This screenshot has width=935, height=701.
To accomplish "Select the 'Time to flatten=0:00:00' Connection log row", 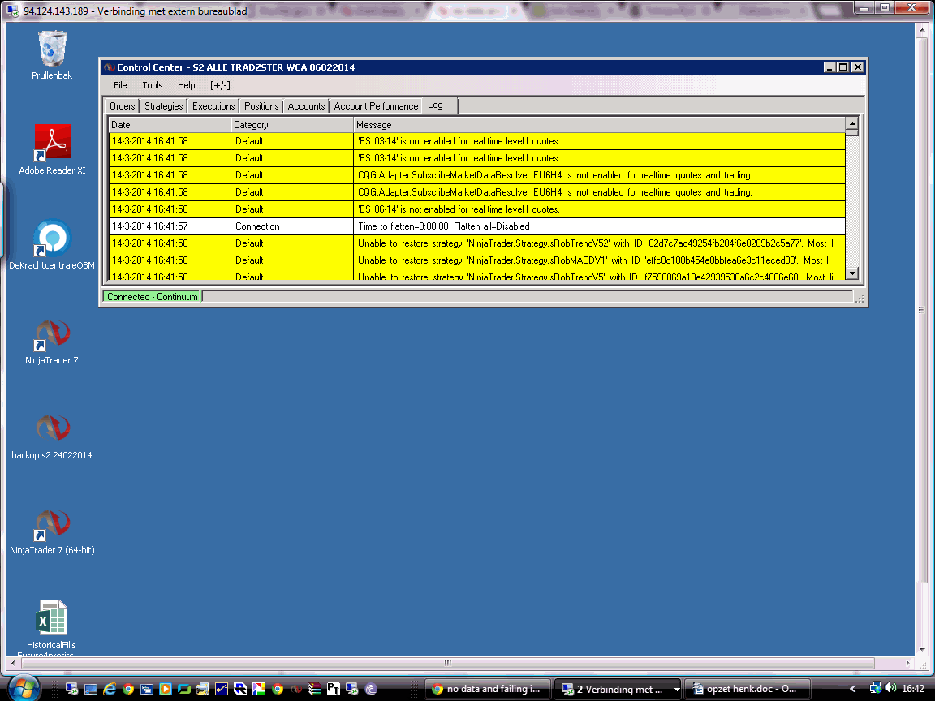I will coord(476,226).
